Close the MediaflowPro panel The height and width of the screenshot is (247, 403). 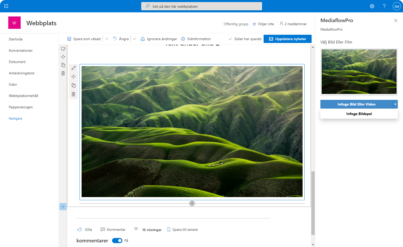tap(396, 21)
